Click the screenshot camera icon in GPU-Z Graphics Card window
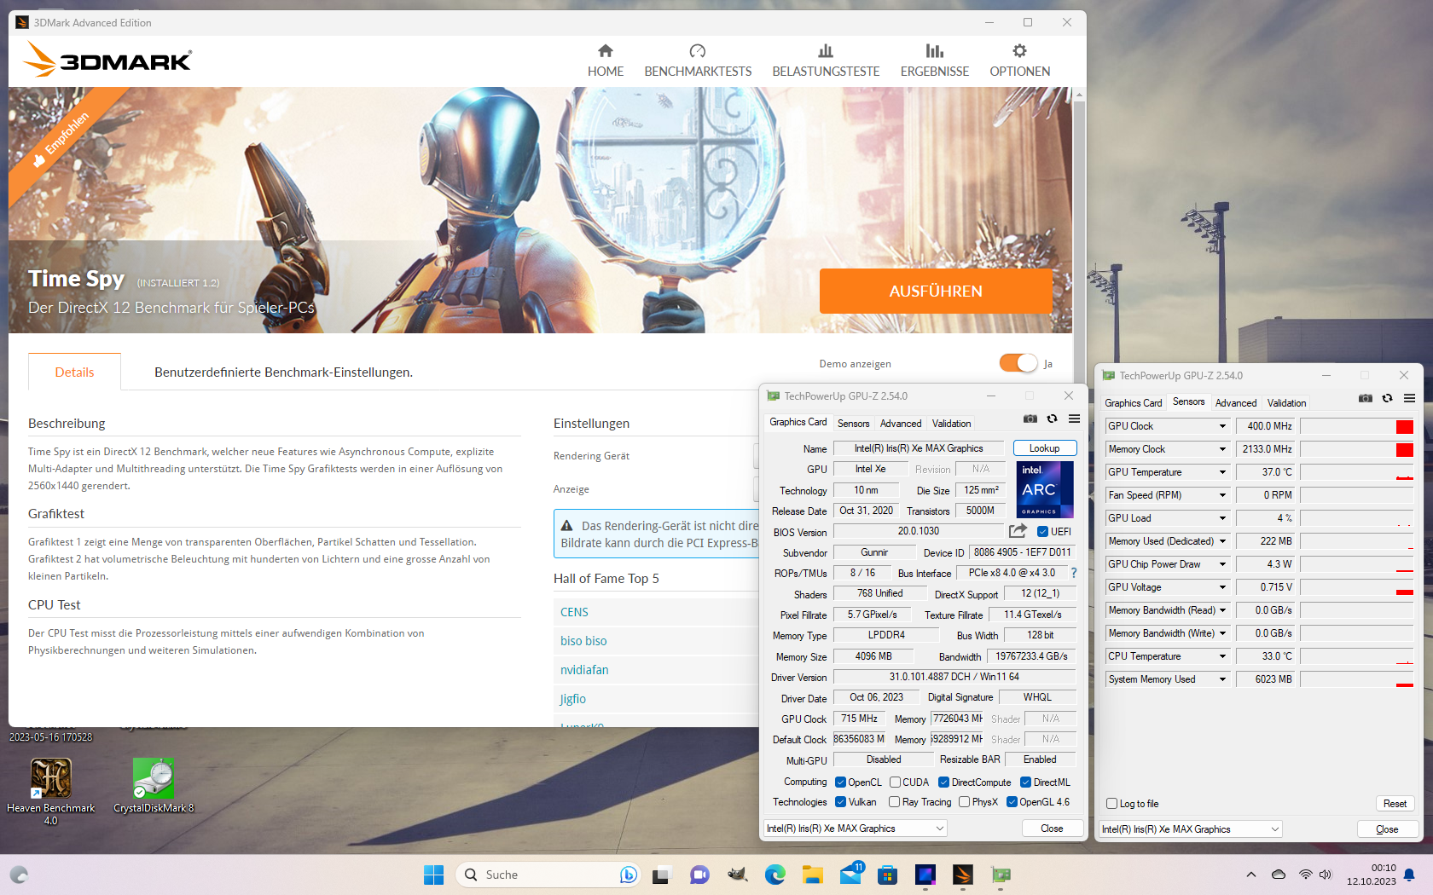 (1030, 419)
